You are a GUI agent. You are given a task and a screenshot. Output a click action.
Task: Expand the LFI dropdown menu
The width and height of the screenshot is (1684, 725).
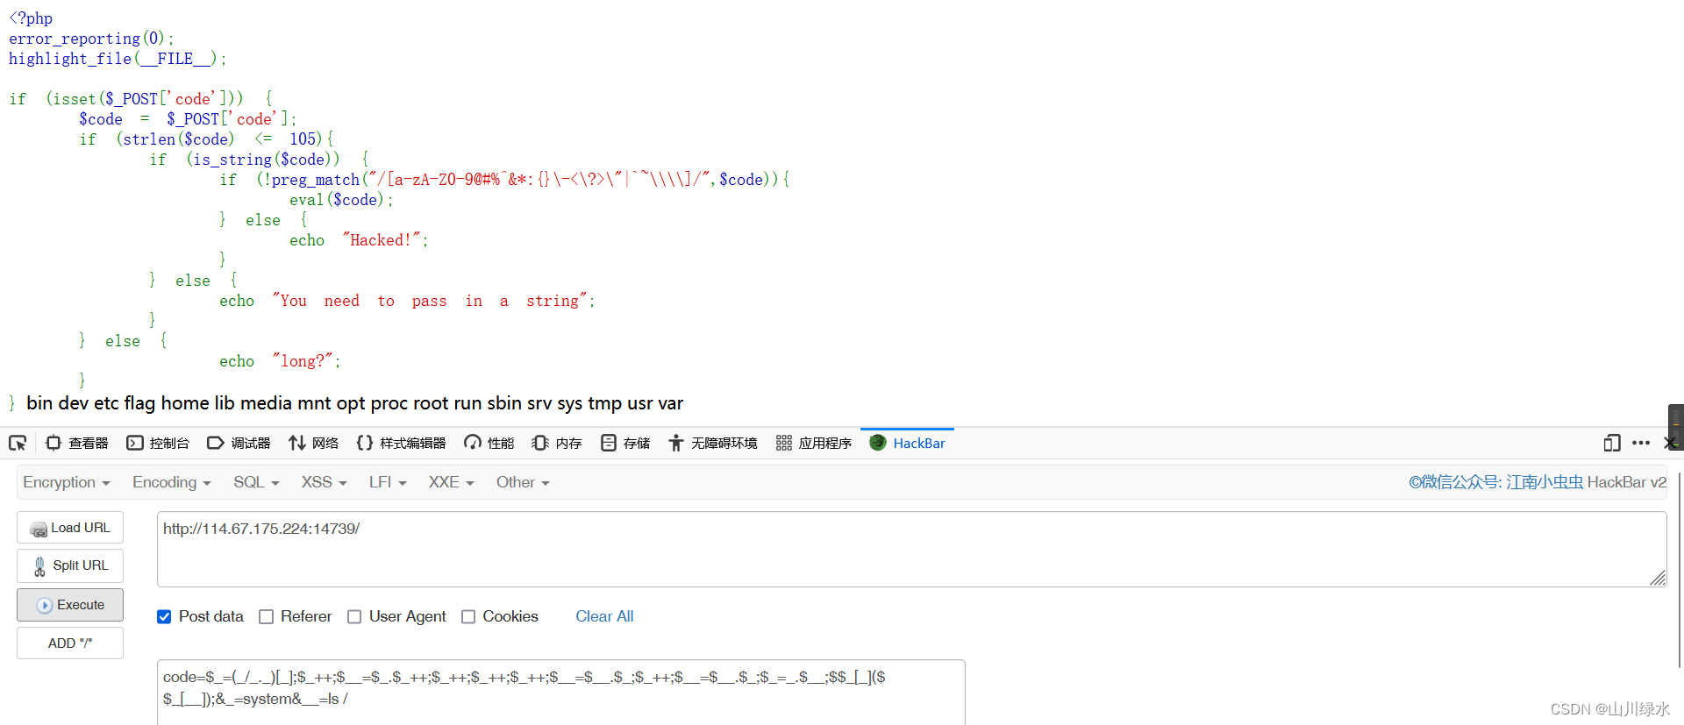[388, 482]
